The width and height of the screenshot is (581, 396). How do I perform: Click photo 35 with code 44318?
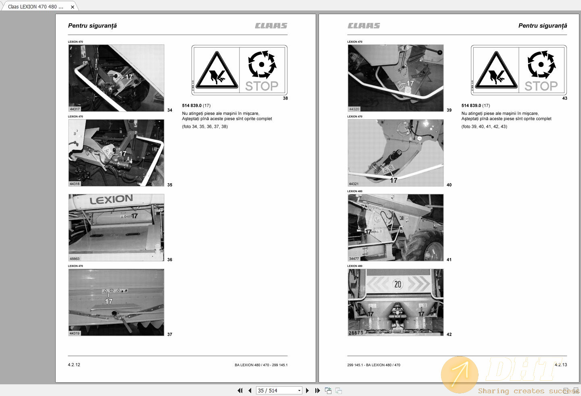pyautogui.click(x=116, y=153)
